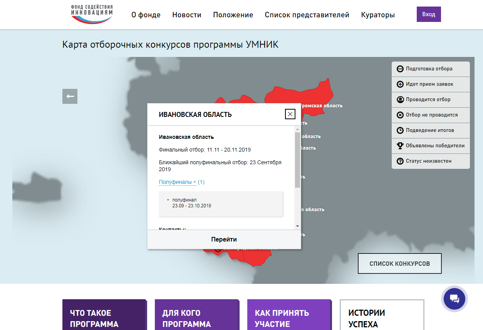The width and height of the screenshot is (483, 330).
Task: Click the Ближайший полуфинальный отбор date text
Action: (220, 166)
